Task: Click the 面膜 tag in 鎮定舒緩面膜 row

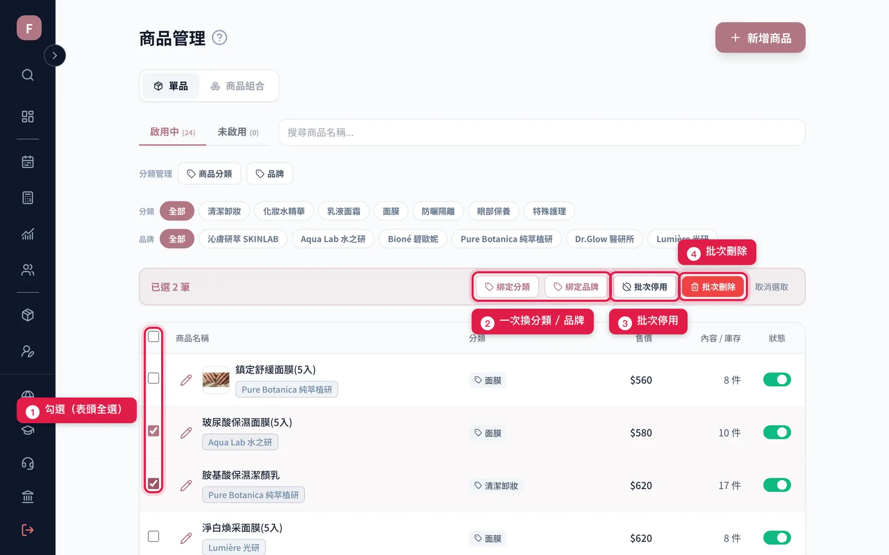Action: [488, 380]
